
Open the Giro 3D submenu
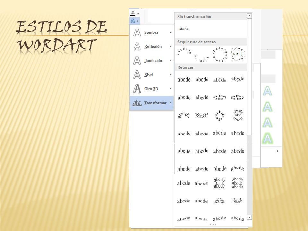coord(152,89)
